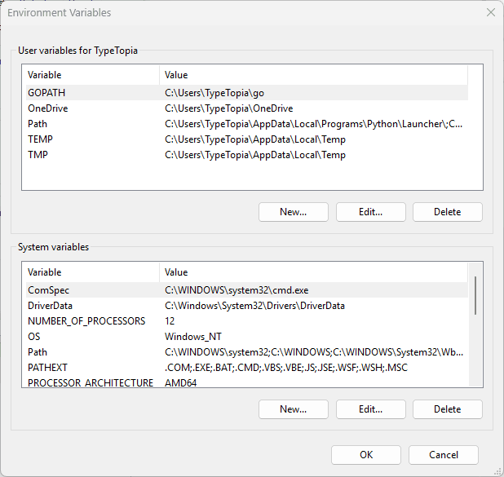Click Value column header in system variables
This screenshot has height=477, width=504.
(x=312, y=272)
